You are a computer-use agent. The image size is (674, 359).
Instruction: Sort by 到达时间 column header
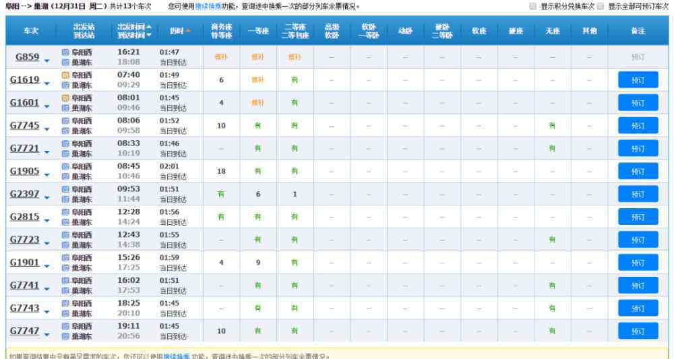[134, 35]
